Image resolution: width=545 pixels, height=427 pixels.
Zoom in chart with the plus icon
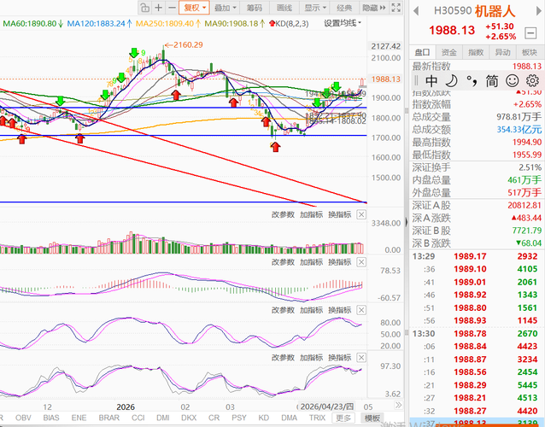click(x=159, y=8)
